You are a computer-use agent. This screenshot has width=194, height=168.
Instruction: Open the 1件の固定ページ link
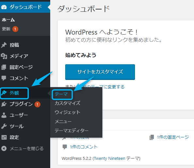[173, 137]
